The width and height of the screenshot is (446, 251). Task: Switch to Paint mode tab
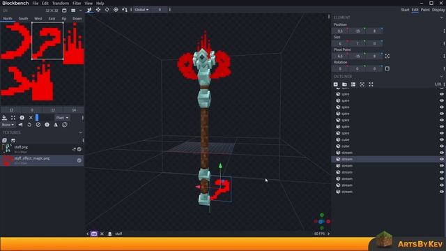point(425,10)
